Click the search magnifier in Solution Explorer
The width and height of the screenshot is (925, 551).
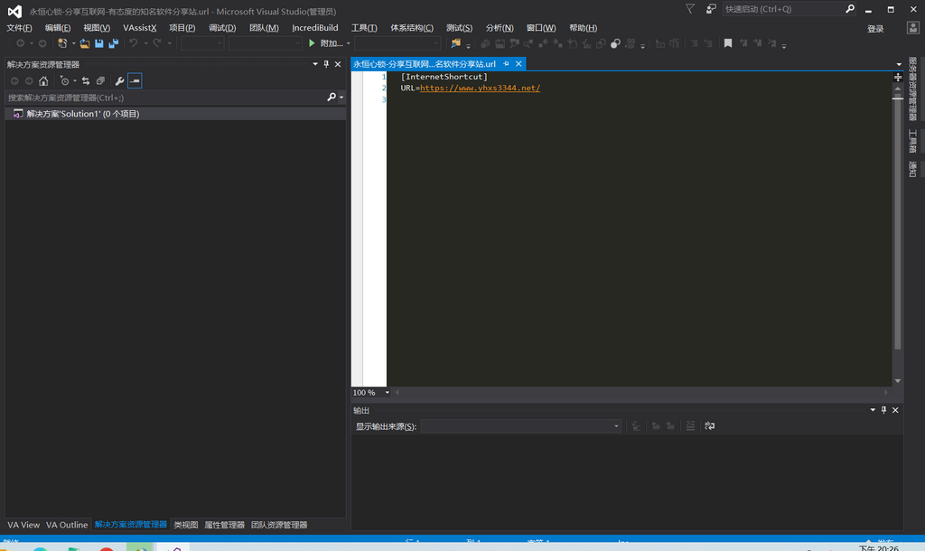click(x=332, y=98)
